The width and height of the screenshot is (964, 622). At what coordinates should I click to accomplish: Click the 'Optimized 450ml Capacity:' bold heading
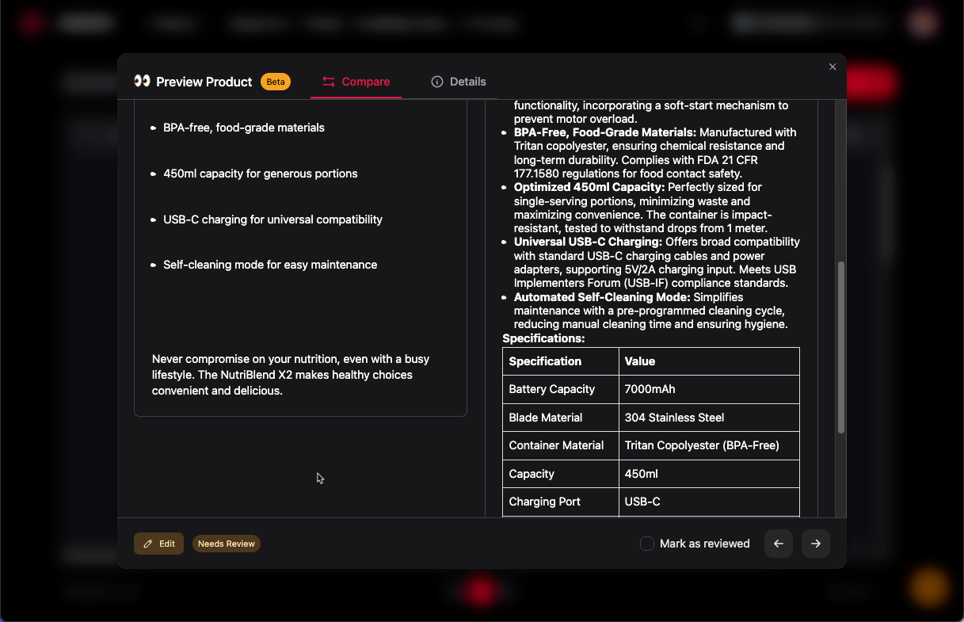click(589, 187)
